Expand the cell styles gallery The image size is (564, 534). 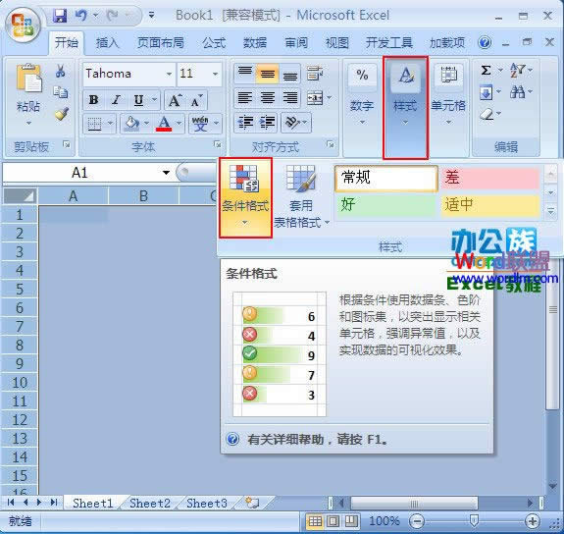pos(550,211)
